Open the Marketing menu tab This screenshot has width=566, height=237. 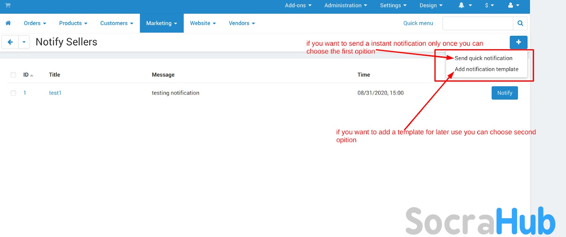(162, 23)
